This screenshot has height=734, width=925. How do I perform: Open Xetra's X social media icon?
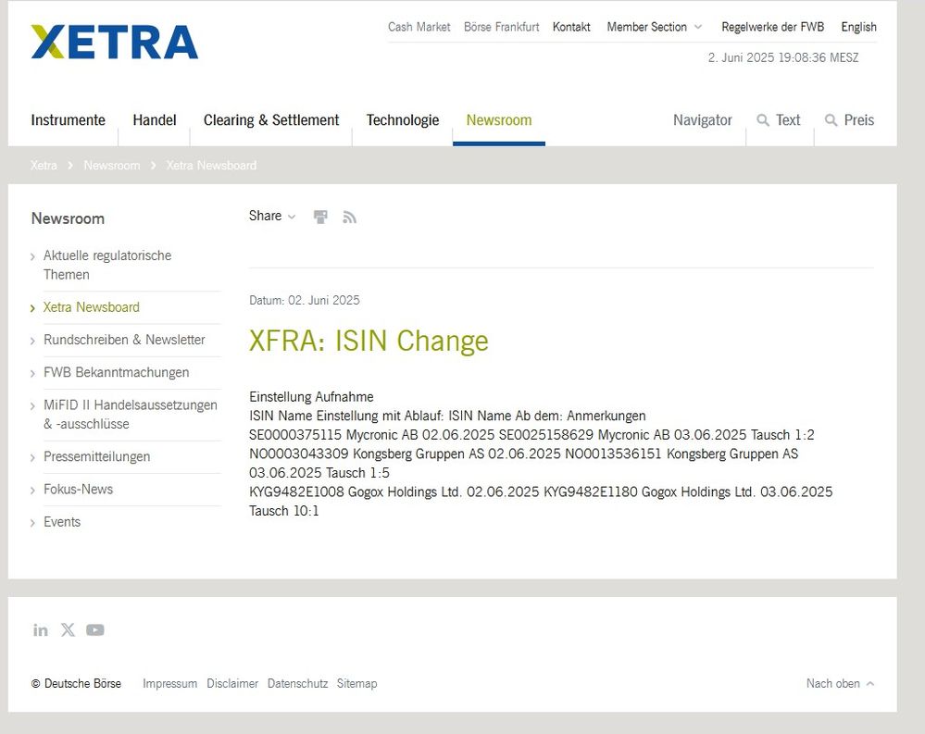click(68, 629)
